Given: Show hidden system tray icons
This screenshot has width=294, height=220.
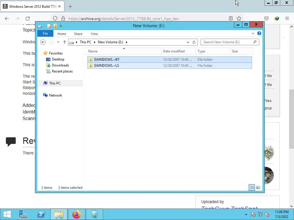Looking at the screenshot, I should click(x=246, y=214).
